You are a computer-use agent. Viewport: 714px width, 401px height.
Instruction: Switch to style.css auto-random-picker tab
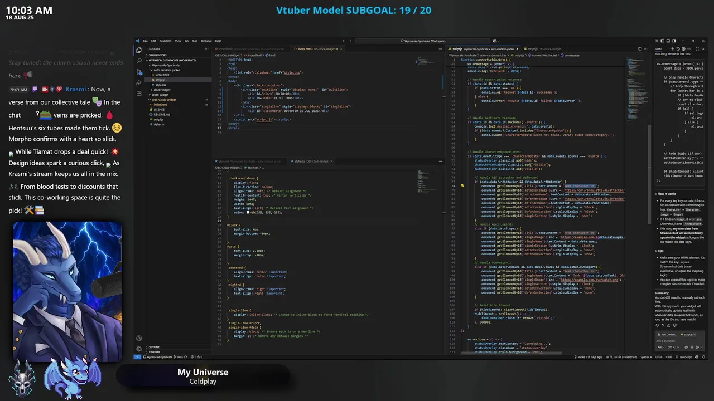pos(250,162)
